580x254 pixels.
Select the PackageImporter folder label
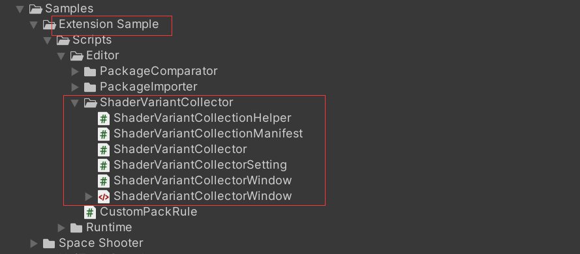pyautogui.click(x=148, y=87)
